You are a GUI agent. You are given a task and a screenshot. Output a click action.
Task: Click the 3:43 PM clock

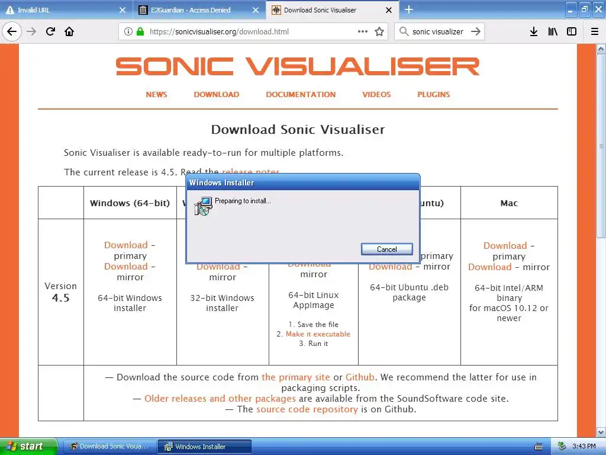[584, 446]
